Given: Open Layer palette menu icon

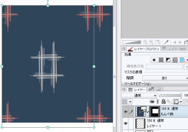Looking at the screenshot, I should 124,89.
